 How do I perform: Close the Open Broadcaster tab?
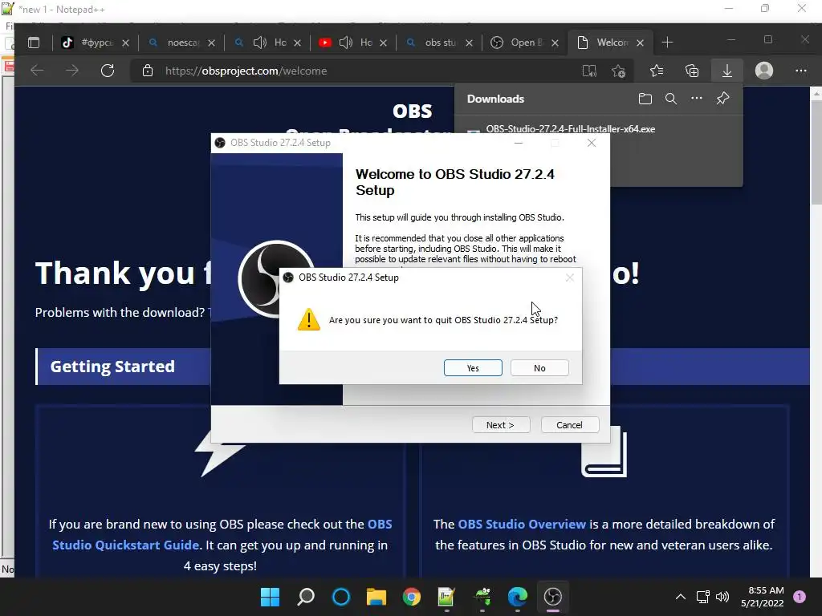click(x=555, y=43)
